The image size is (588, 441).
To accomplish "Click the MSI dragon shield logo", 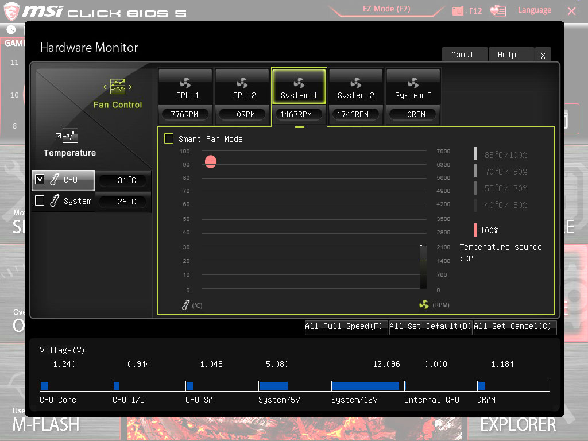I will point(11,11).
